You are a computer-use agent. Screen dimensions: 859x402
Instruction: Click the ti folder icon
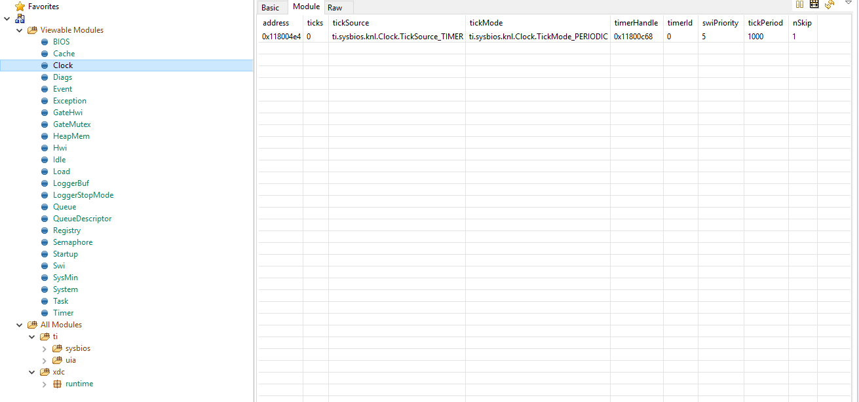pos(45,337)
